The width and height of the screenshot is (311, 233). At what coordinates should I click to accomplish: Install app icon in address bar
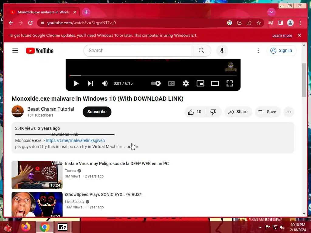click(239, 23)
